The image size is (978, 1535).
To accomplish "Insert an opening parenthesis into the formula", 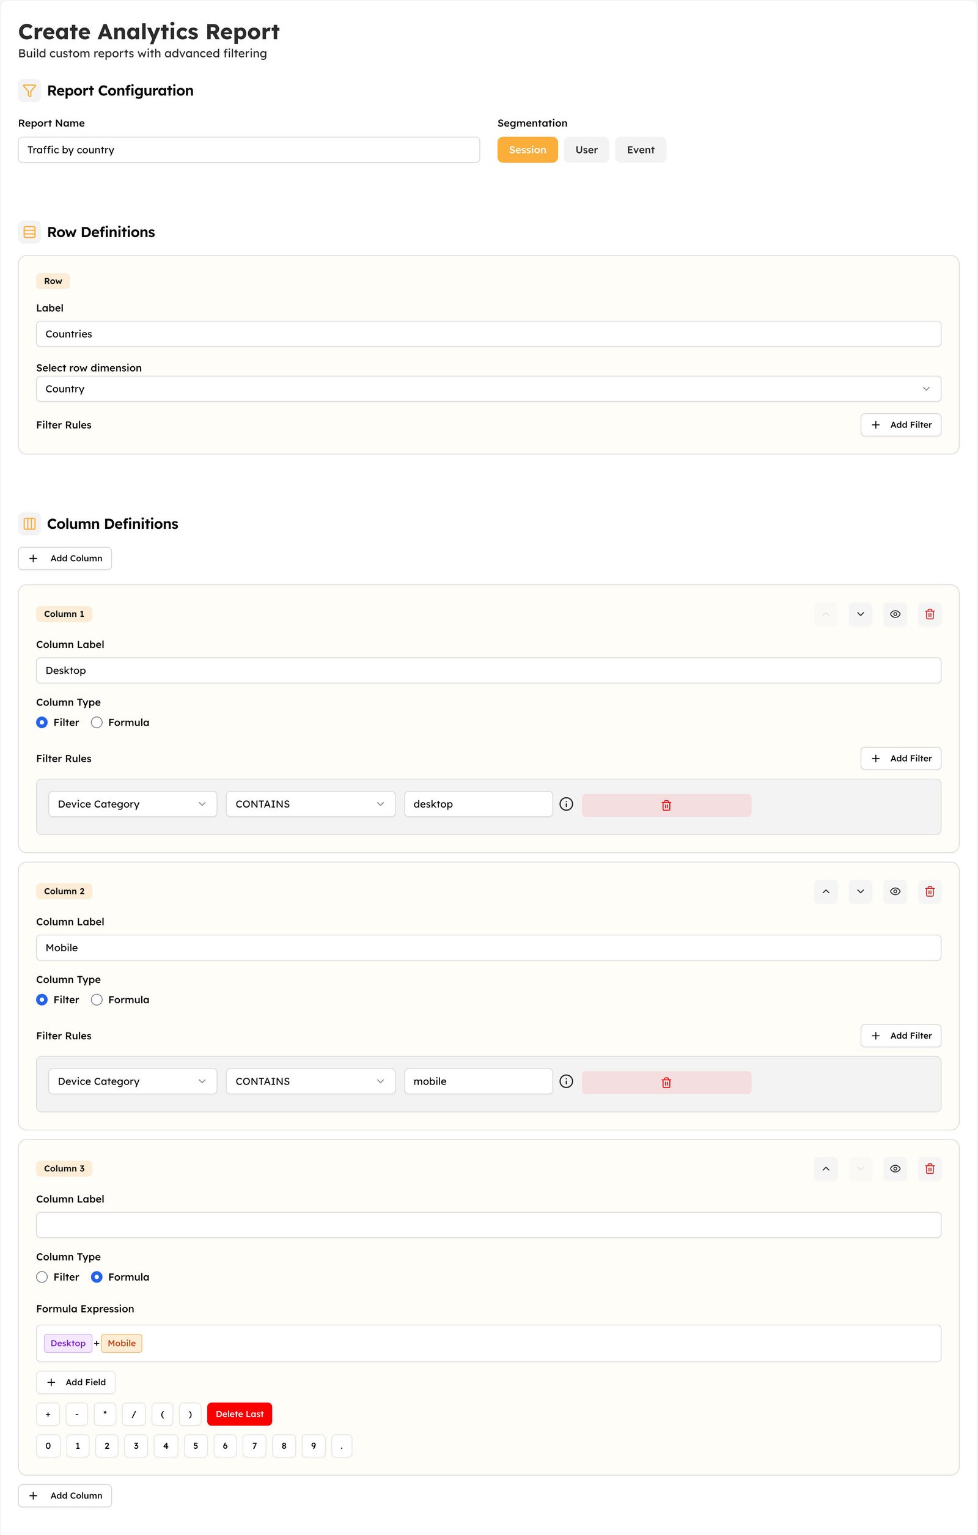I will tap(163, 1414).
